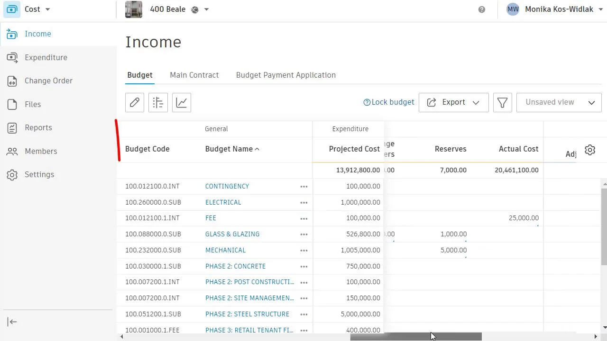Click the pencil edit budget icon
This screenshot has height=341, width=607.
135,102
